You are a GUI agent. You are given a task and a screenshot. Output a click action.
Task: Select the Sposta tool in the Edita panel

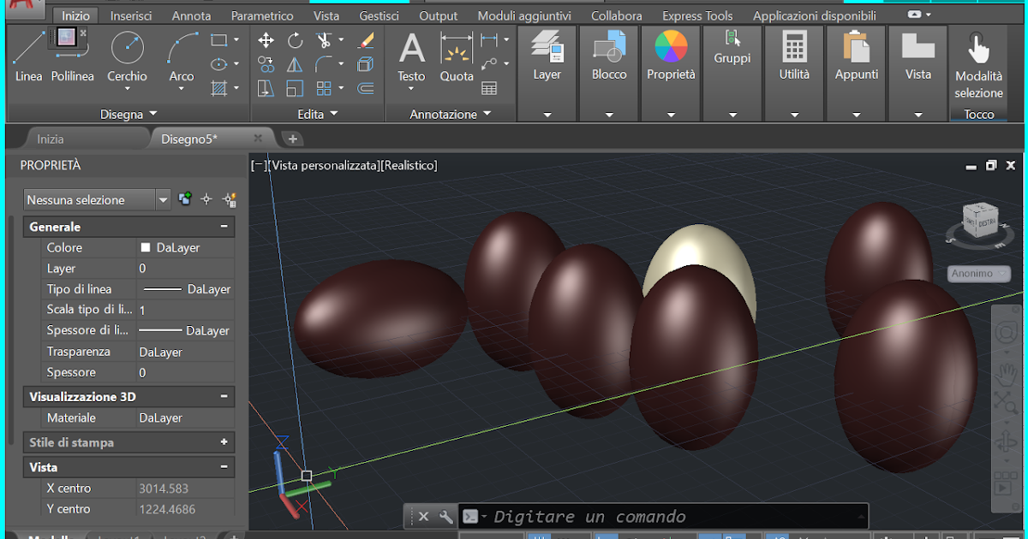coord(266,40)
